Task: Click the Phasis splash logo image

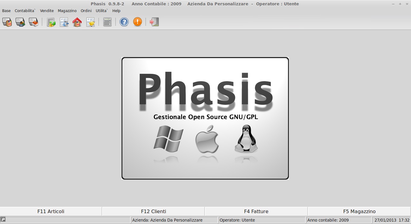Action: [x=205, y=118]
